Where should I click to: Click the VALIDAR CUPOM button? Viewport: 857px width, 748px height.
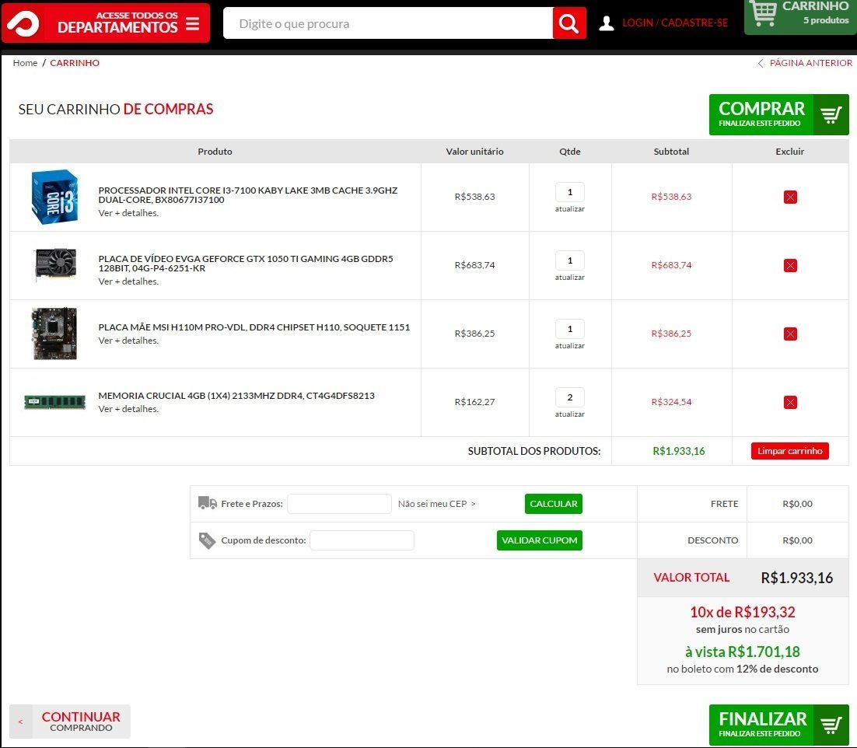(x=540, y=540)
